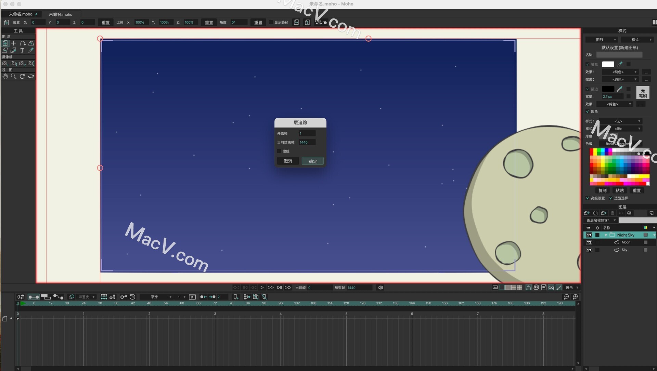Click the delete layer trash icon
Viewport: 657px width, 371px height.
click(x=612, y=213)
